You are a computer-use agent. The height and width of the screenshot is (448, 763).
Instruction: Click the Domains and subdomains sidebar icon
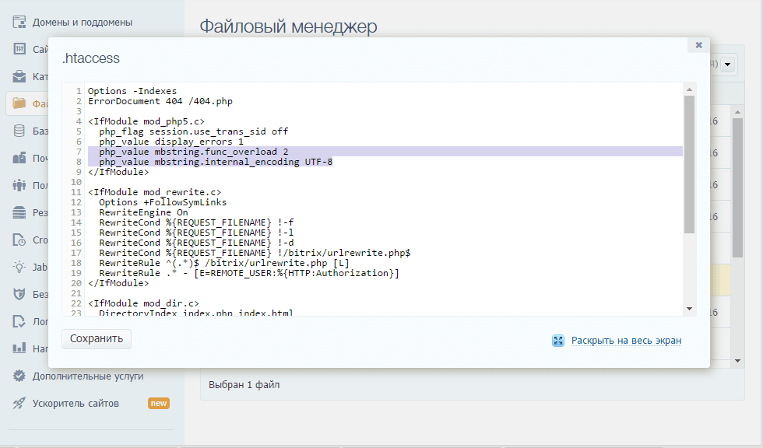pos(19,22)
